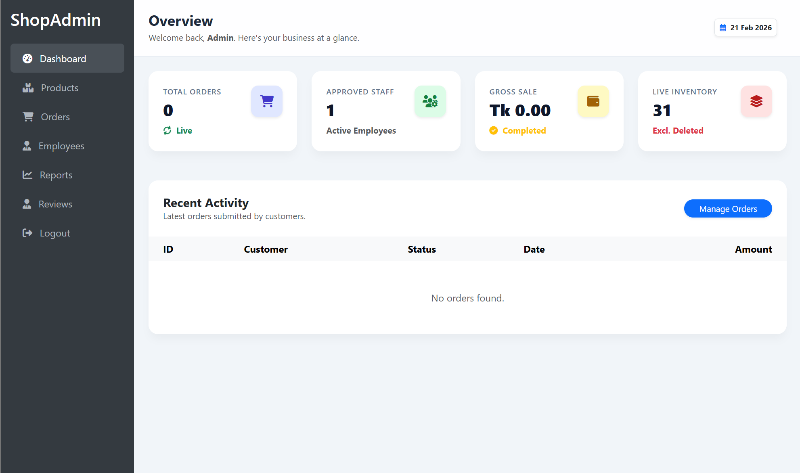
Task: Click the Status column header
Action: click(421, 249)
